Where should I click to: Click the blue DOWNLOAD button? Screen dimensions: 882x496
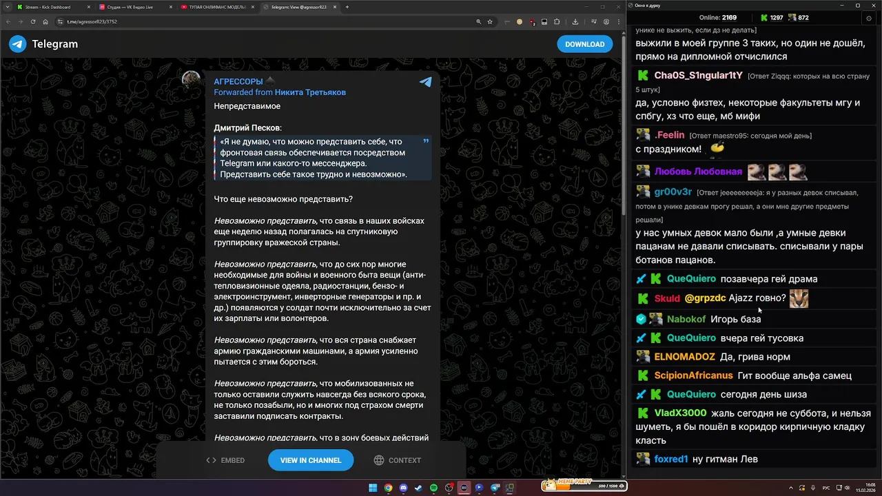[x=584, y=44]
